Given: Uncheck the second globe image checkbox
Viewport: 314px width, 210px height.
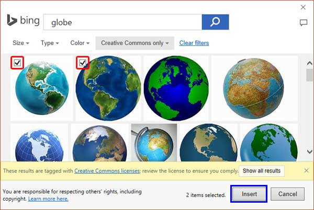Looking at the screenshot, I should [83, 63].
